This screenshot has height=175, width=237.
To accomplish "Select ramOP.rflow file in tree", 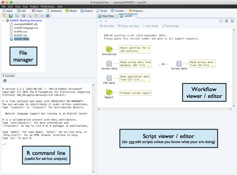I will tap(21, 39).
